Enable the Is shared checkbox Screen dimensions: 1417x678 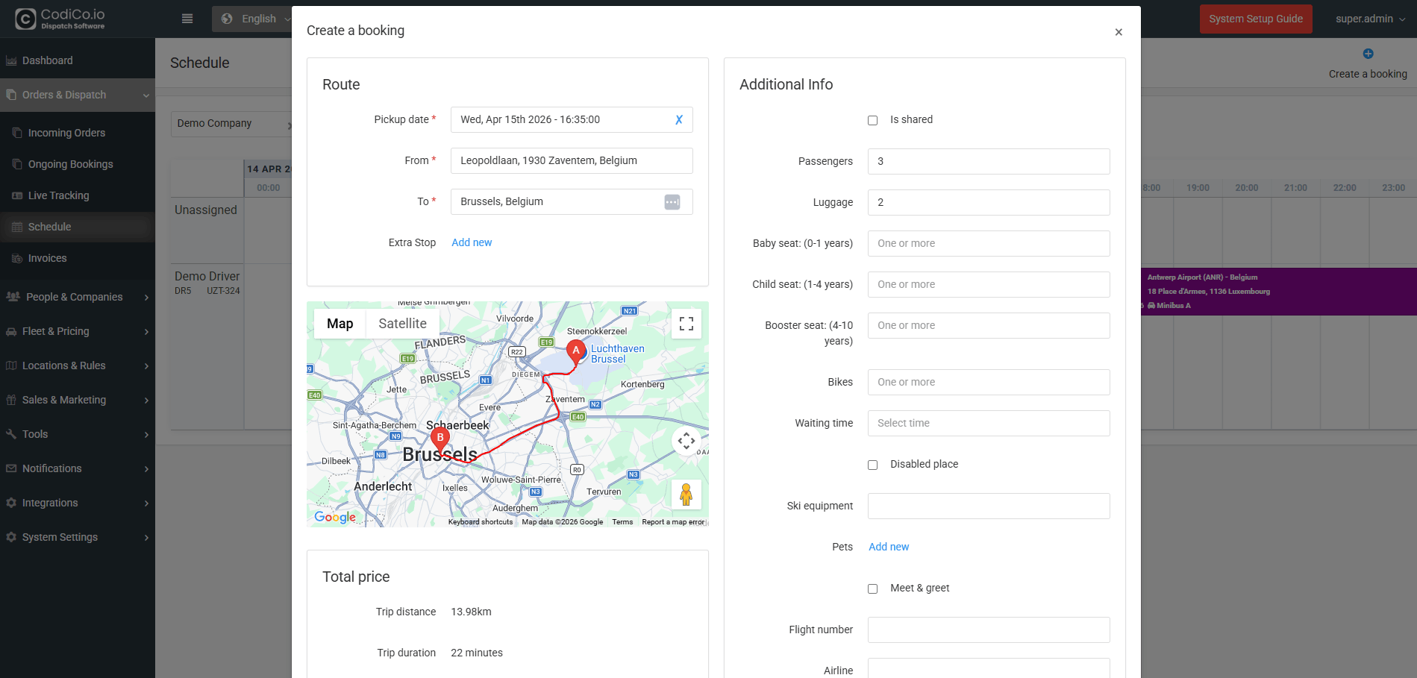(872, 120)
